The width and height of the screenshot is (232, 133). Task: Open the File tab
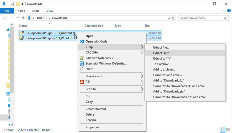click(7, 11)
